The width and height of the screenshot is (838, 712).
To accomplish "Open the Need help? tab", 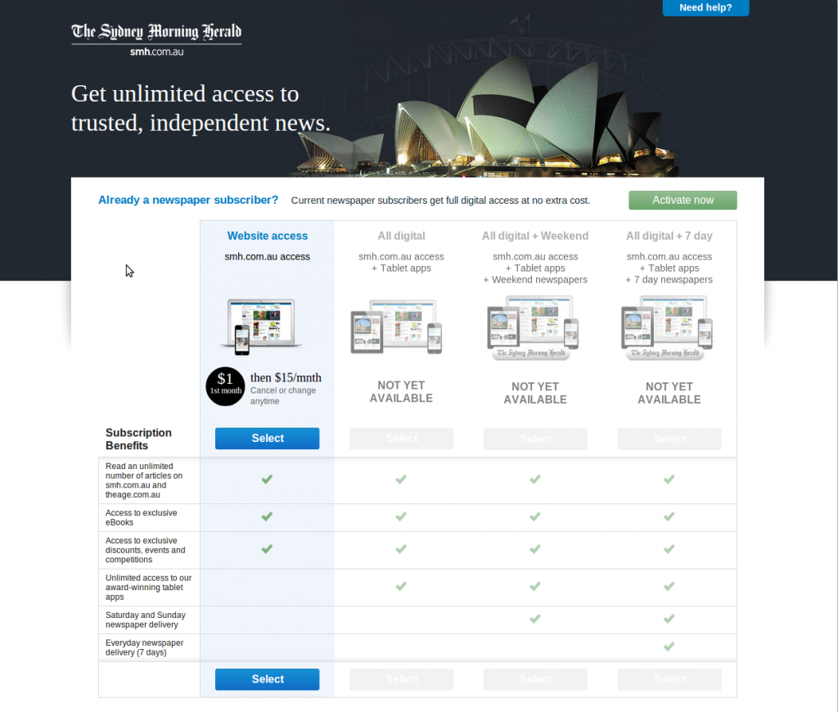I will (x=705, y=7).
